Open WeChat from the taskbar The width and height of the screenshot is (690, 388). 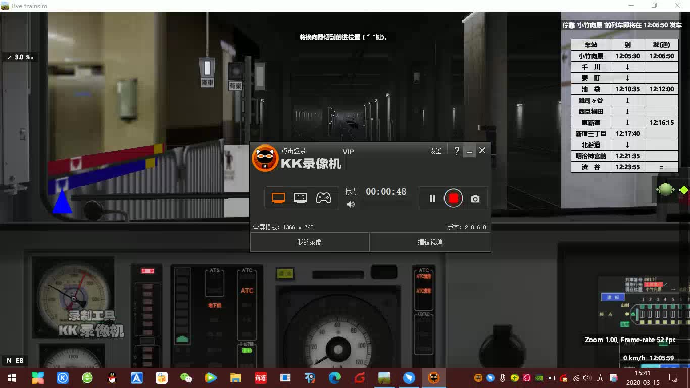186,378
